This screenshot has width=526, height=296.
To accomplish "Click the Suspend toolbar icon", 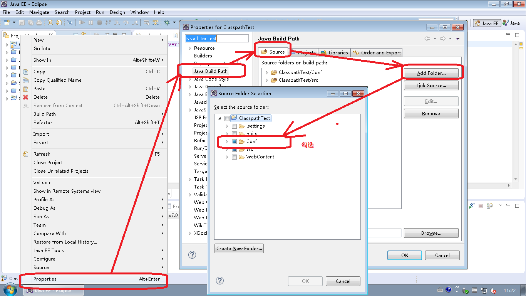I will [x=90, y=22].
